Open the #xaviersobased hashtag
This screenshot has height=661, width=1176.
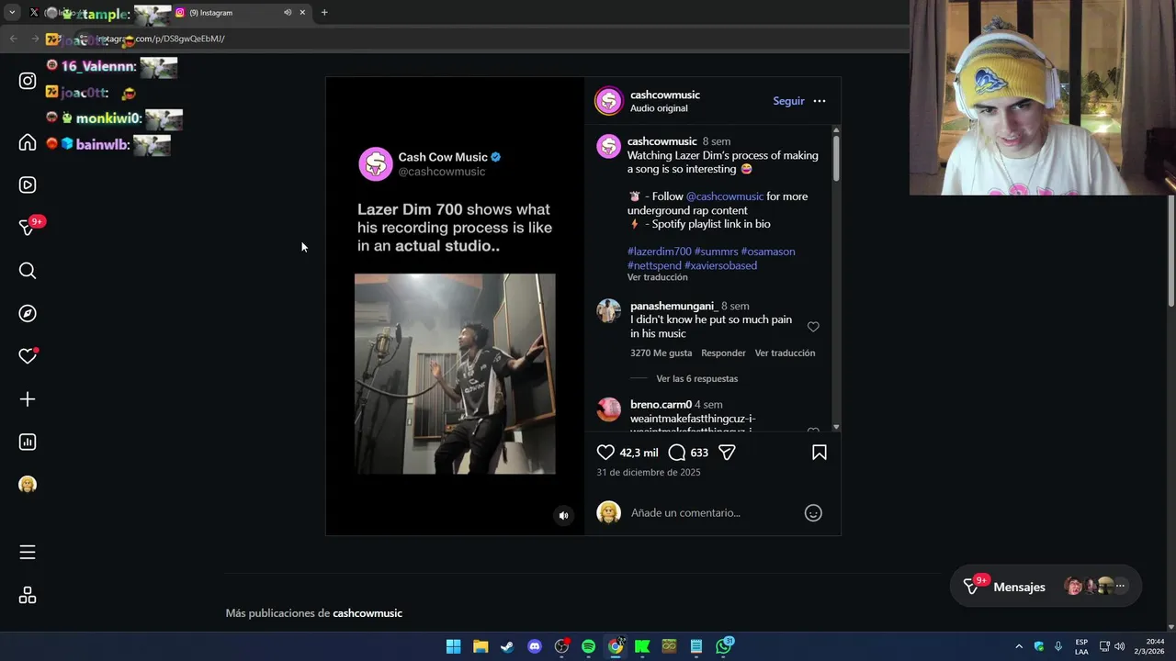point(721,265)
